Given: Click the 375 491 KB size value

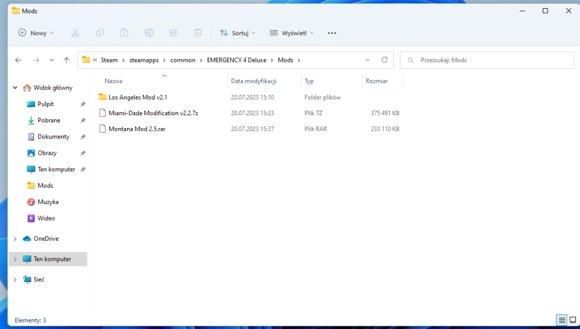Looking at the screenshot, I should coord(385,114).
